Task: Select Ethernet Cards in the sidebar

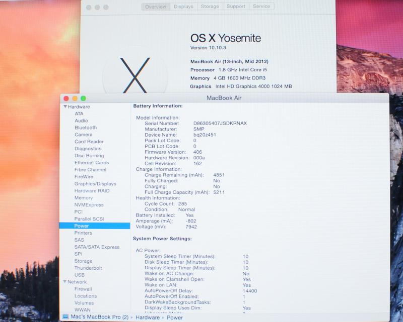Action: click(92, 163)
